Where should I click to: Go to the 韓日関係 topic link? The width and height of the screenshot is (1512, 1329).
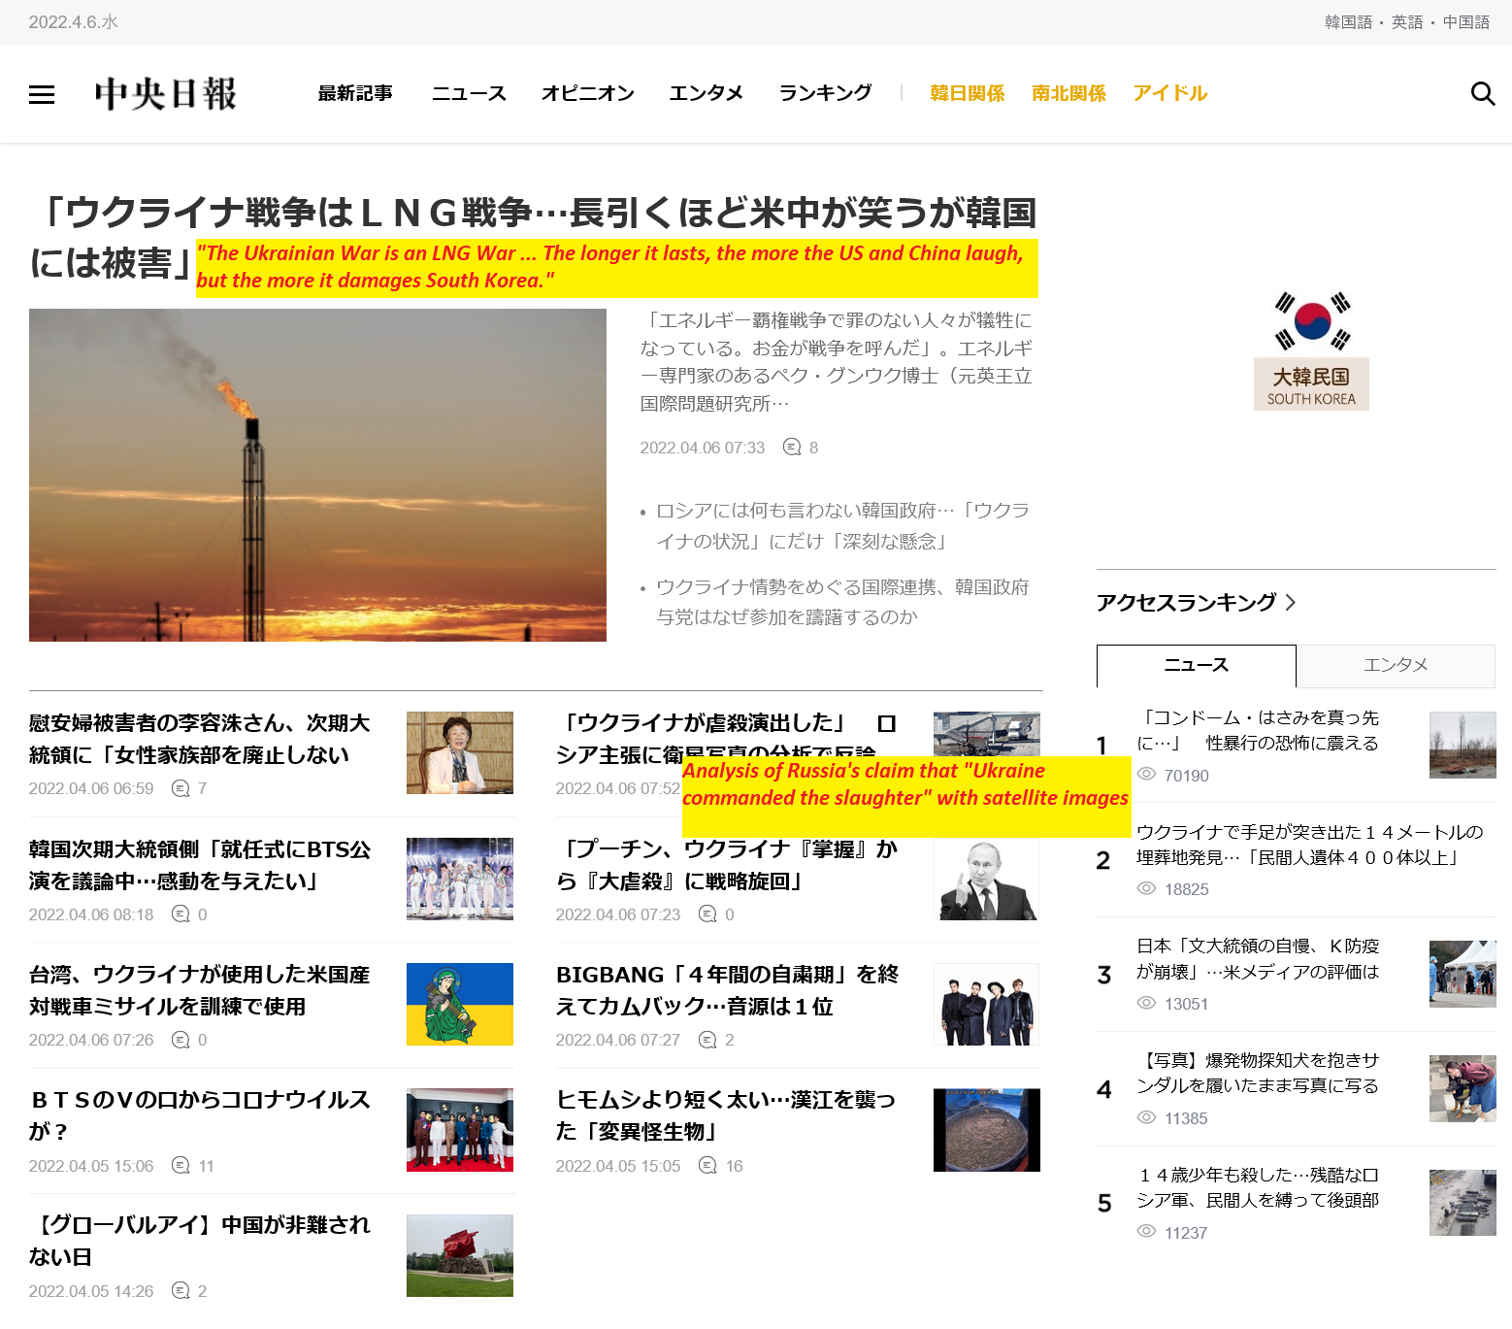point(967,93)
